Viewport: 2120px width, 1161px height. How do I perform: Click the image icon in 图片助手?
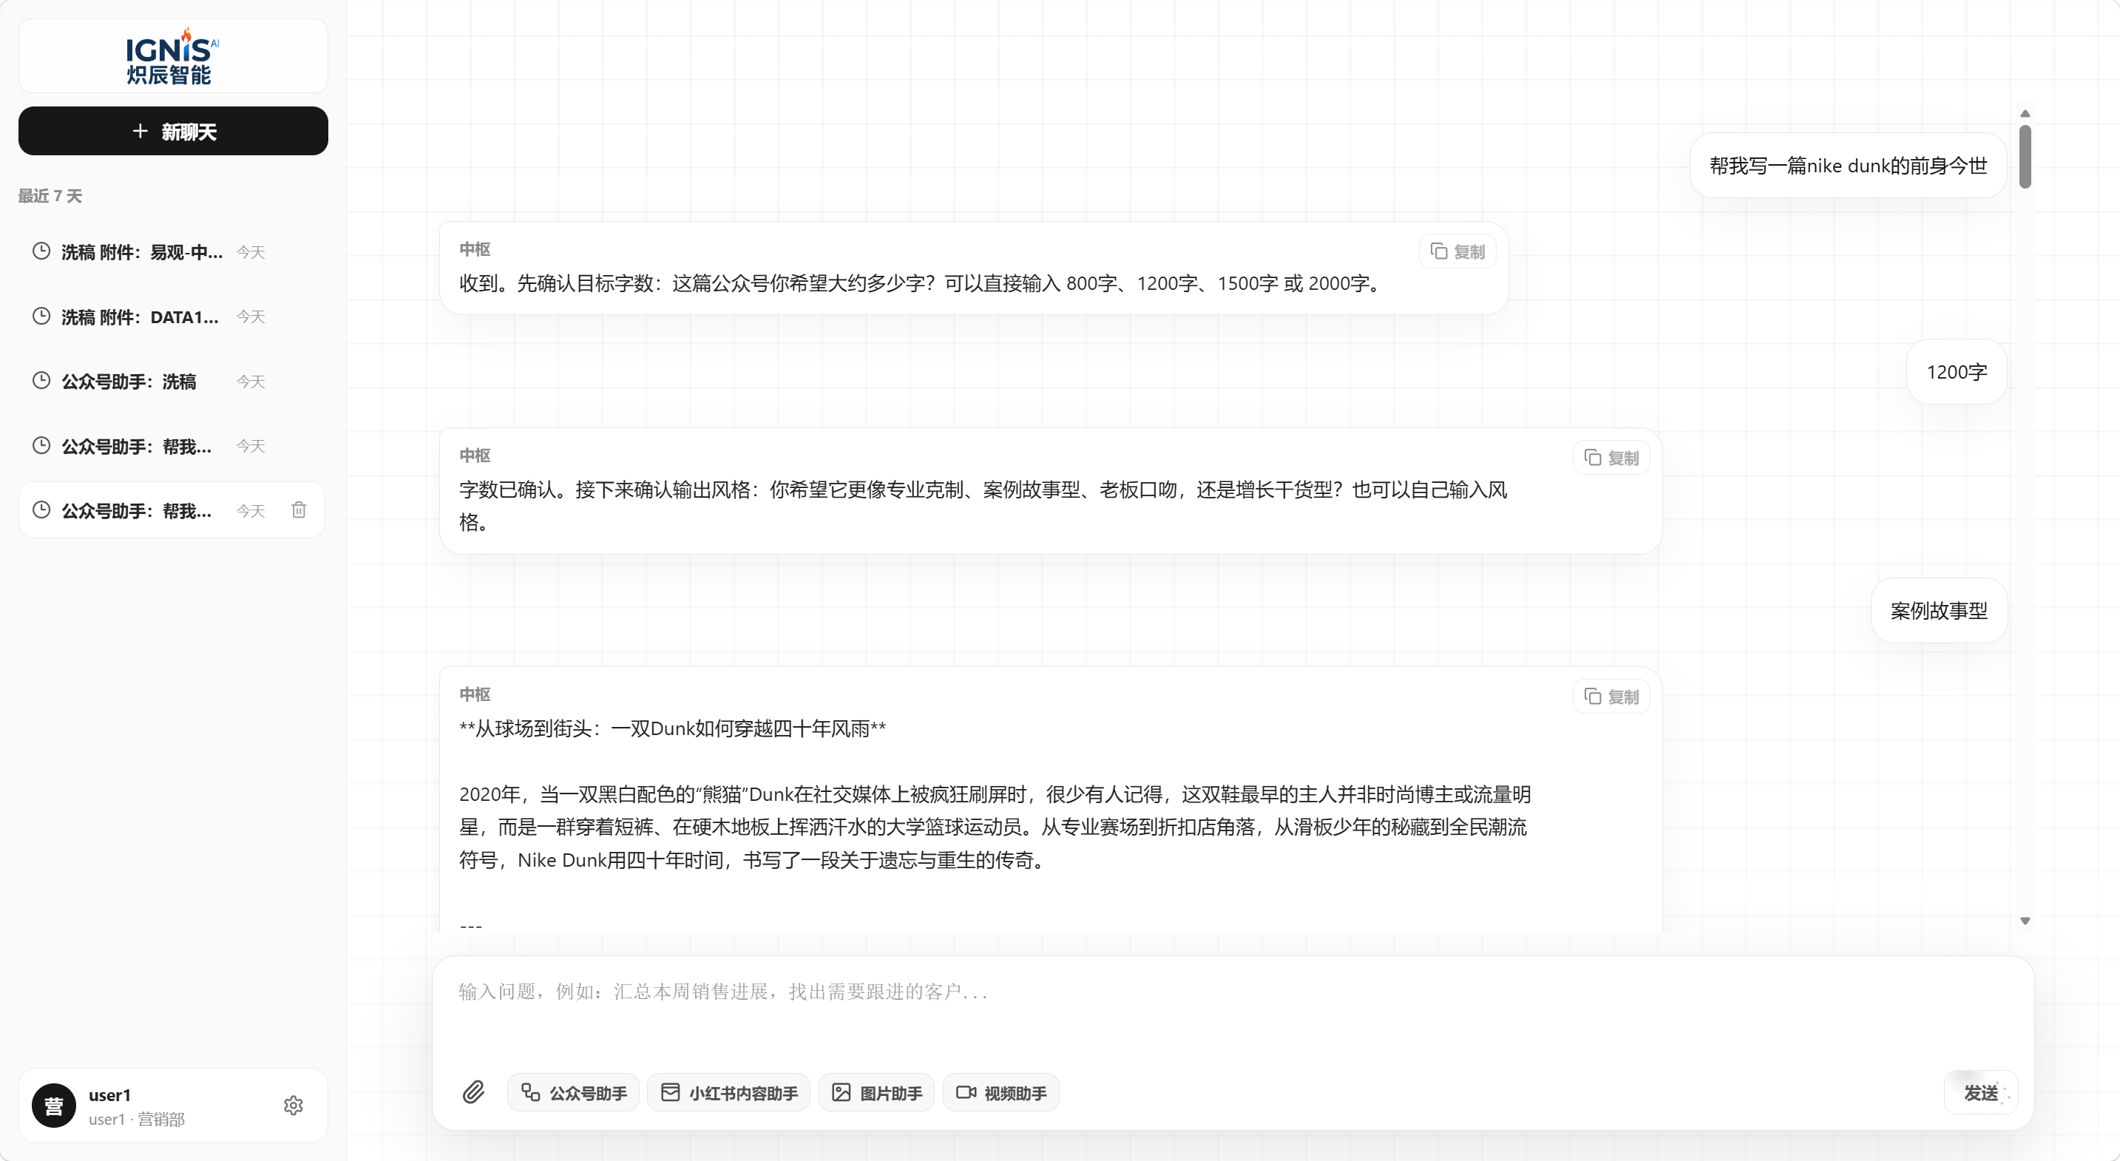pyautogui.click(x=841, y=1093)
